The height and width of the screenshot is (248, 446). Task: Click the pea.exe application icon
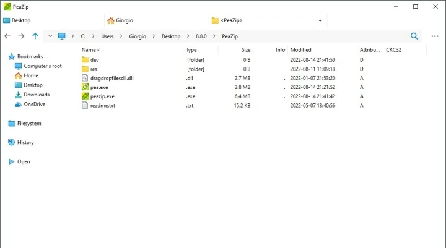[x=85, y=87]
